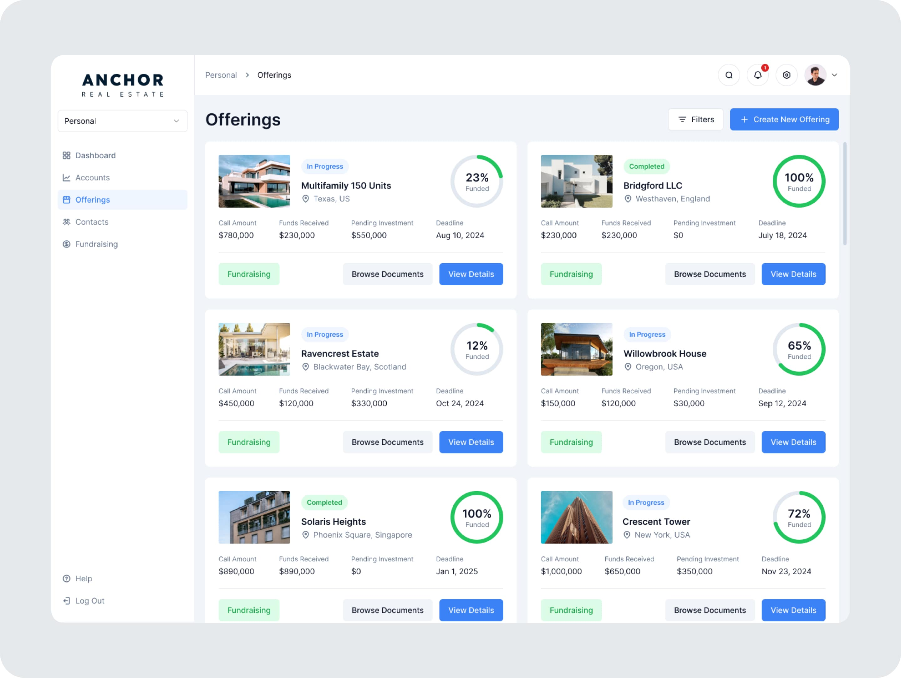Click the filter lines icon

(x=682, y=119)
